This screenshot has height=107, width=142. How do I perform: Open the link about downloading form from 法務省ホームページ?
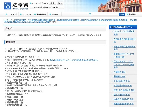(74, 60)
